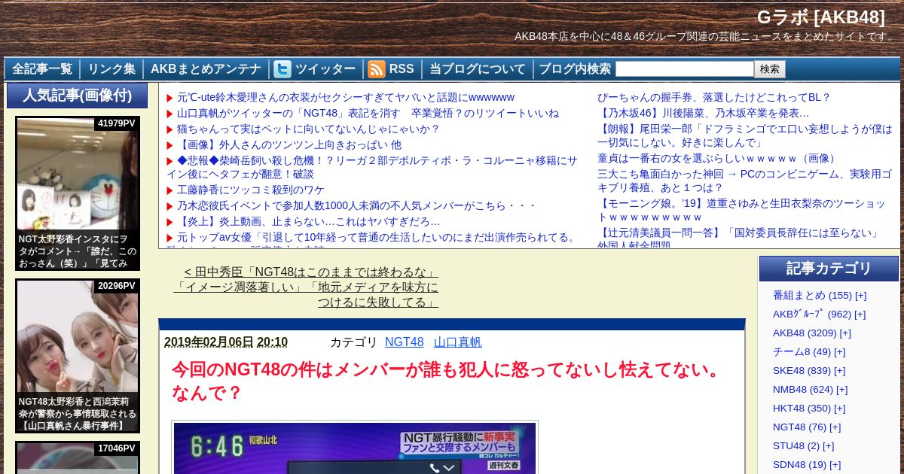Open 【辻元清美議員一問一答】 headline link
The width and height of the screenshot is (904, 474).
click(739, 237)
